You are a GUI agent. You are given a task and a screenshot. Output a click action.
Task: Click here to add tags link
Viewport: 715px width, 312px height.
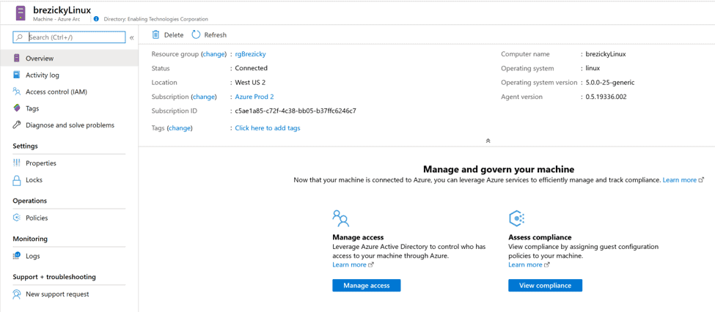click(x=268, y=128)
